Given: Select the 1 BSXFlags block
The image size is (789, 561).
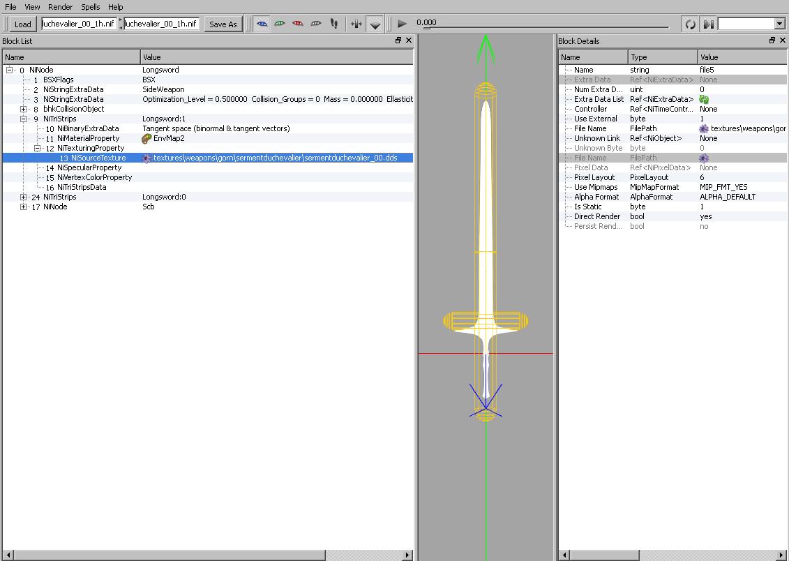Looking at the screenshot, I should coord(208,80).
